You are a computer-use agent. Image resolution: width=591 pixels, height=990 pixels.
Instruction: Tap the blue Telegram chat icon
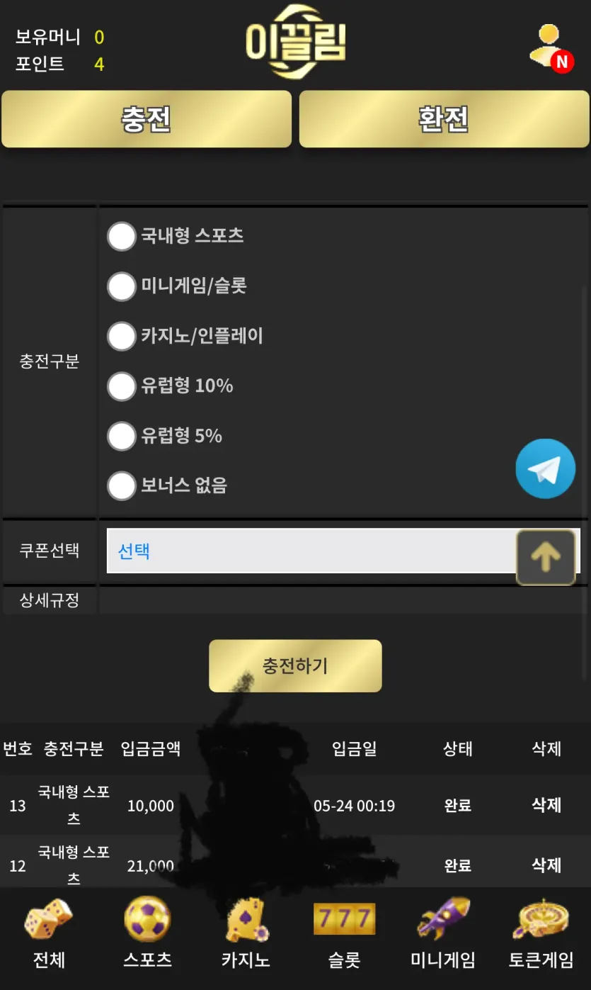545,468
